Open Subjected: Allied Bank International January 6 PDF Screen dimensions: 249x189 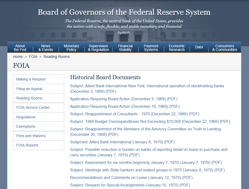[122, 142]
